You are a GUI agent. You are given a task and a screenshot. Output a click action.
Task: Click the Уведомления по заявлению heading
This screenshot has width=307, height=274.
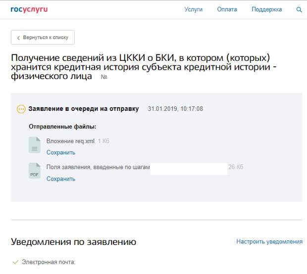74,242
